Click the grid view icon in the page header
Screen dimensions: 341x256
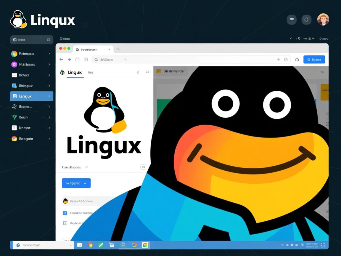(x=147, y=72)
